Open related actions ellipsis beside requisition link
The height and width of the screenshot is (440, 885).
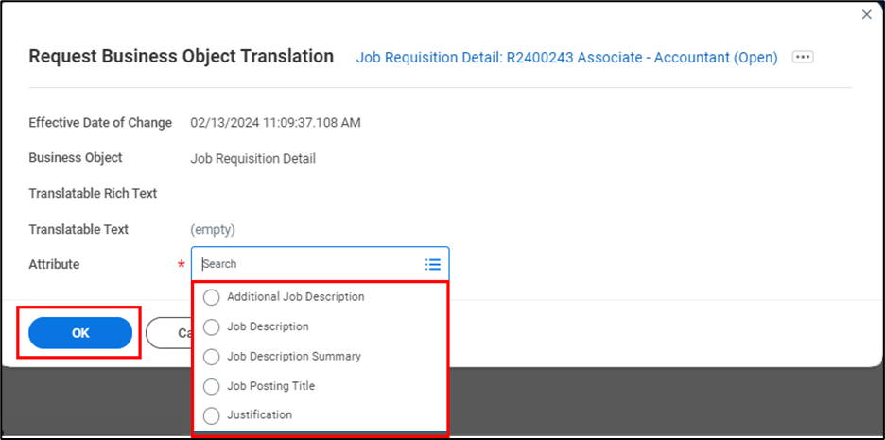pos(803,58)
